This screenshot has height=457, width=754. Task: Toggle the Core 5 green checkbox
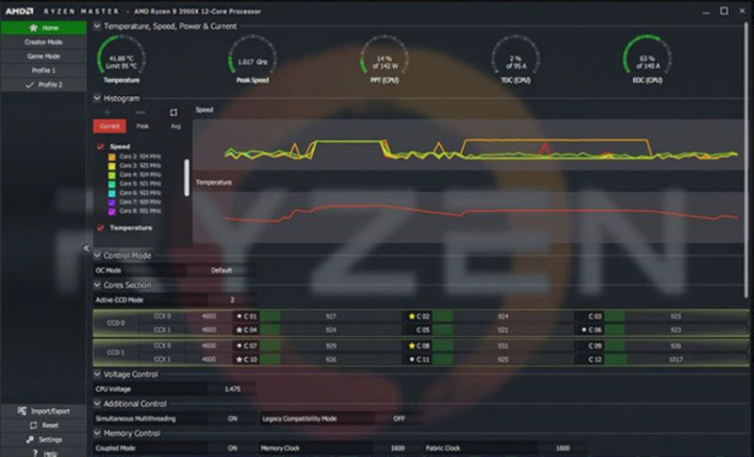coord(111,184)
